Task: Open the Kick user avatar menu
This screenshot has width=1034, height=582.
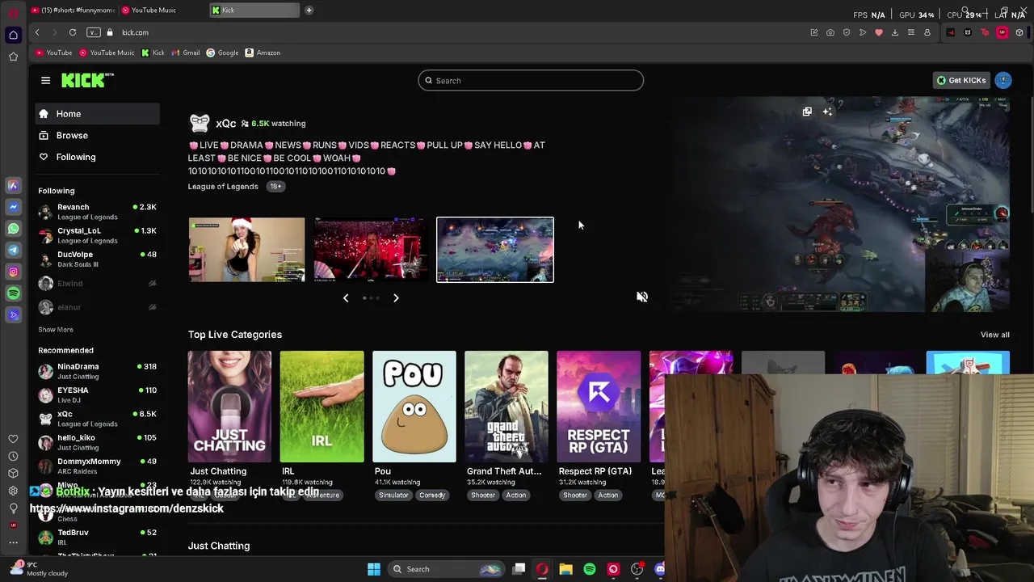Action: coord(1003,80)
